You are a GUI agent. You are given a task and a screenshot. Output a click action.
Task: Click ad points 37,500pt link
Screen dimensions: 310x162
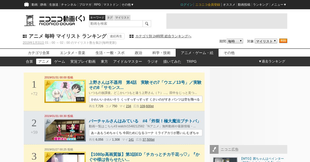point(149,140)
